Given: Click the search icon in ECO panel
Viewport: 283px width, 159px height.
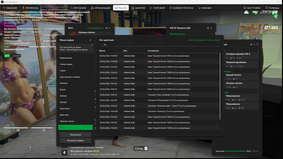Looking at the screenshot, I should (x=110, y=28).
